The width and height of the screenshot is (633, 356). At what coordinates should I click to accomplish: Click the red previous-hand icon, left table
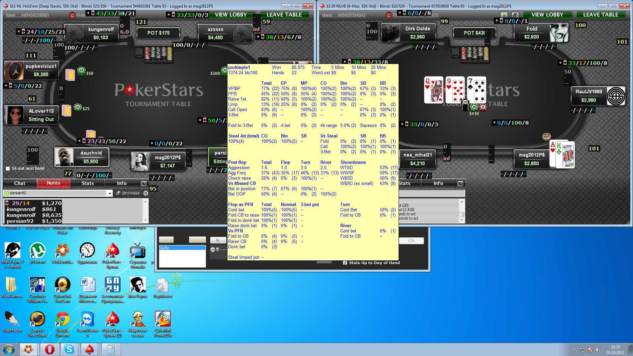pyautogui.click(x=72, y=15)
